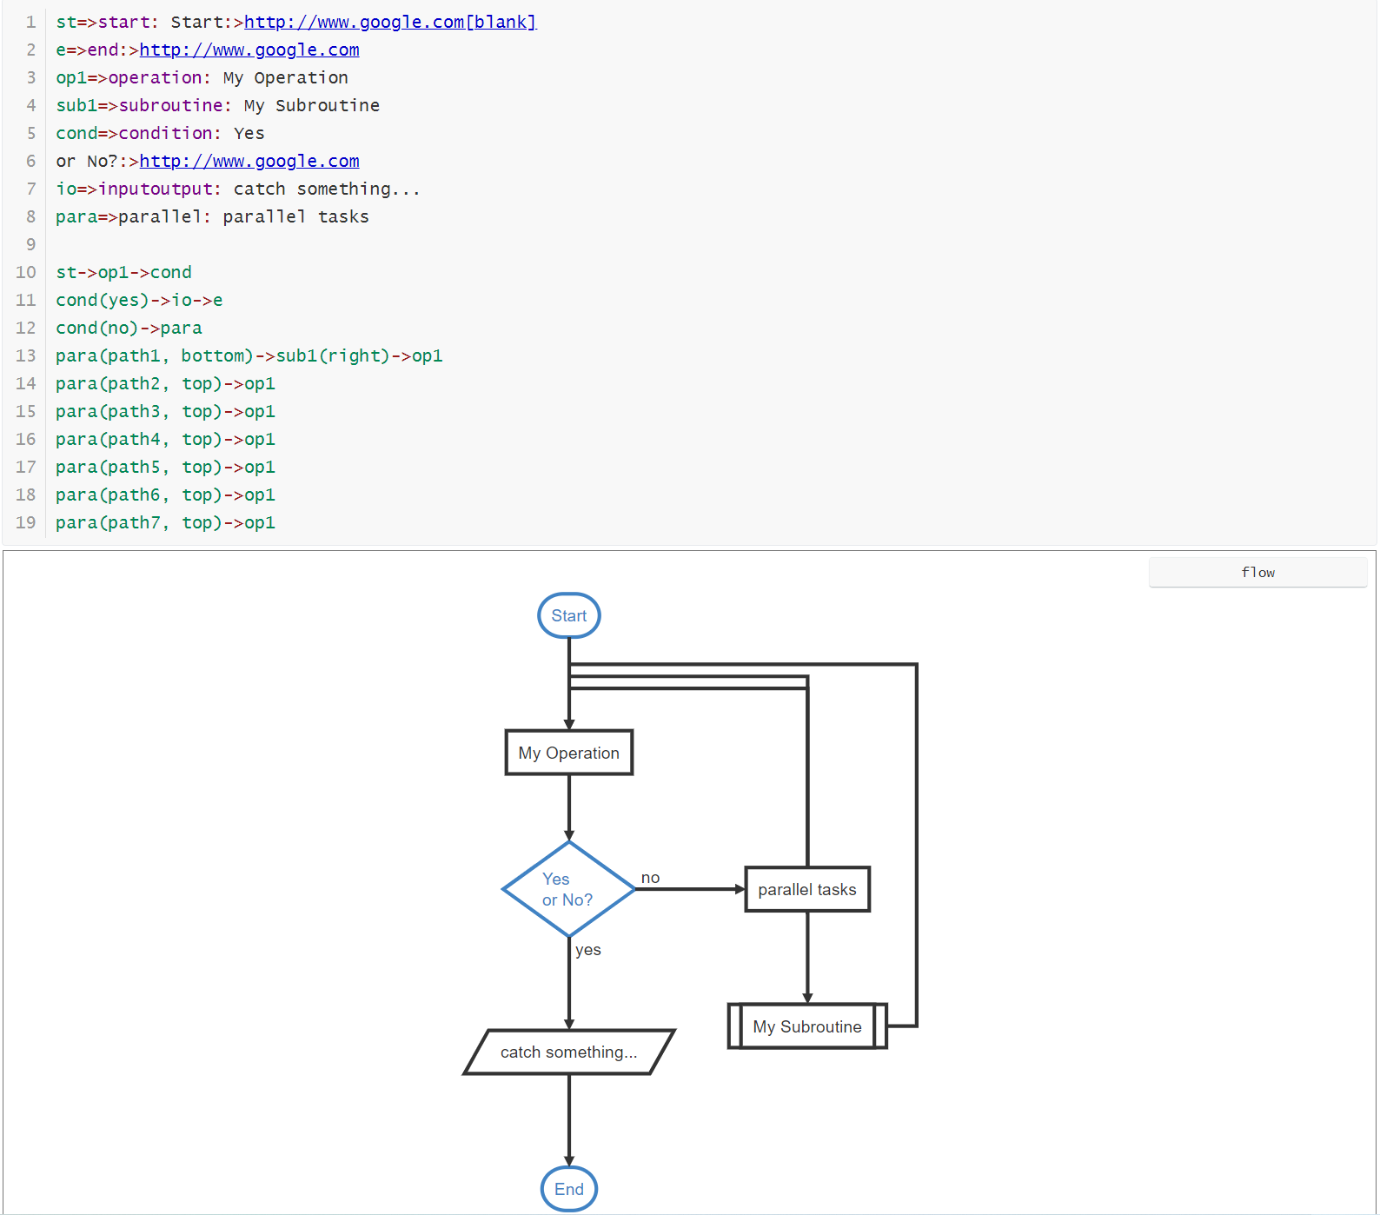Image resolution: width=1380 pixels, height=1215 pixels.
Task: Click 'para(path5, top)->op1' code line
Action: tap(165, 467)
